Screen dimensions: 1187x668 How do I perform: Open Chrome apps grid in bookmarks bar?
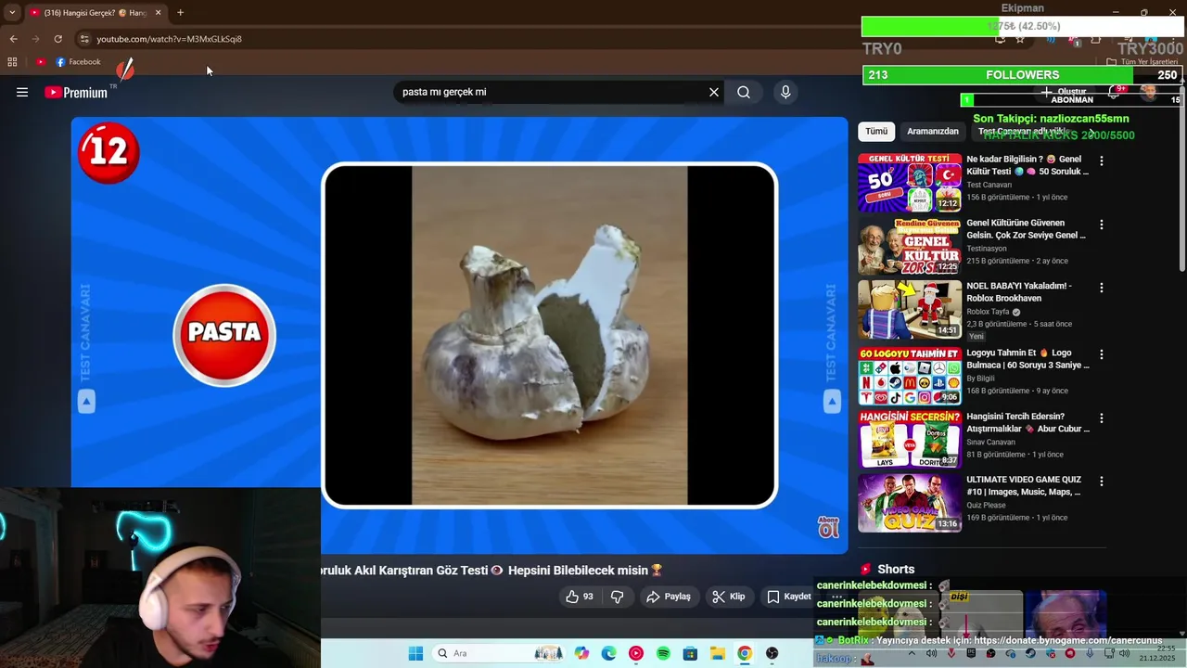point(12,62)
